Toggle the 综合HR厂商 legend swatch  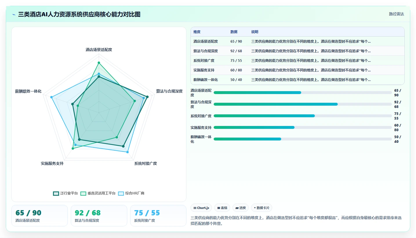click(121, 193)
